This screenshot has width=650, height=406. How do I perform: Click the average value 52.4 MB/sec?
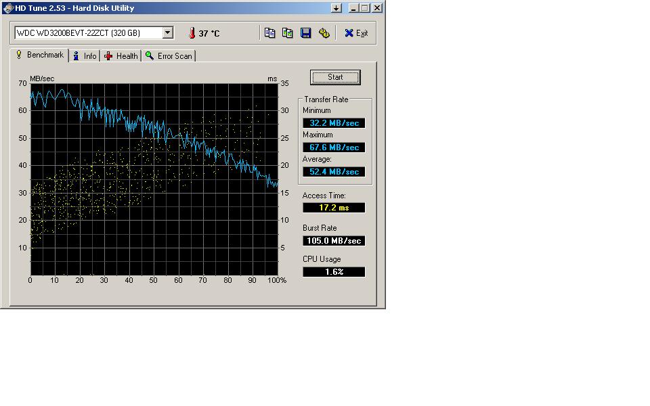(x=334, y=172)
